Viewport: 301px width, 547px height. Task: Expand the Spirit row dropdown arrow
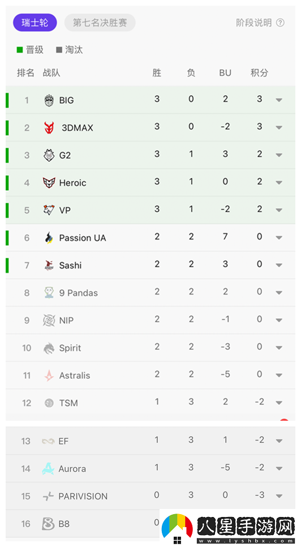(x=279, y=348)
